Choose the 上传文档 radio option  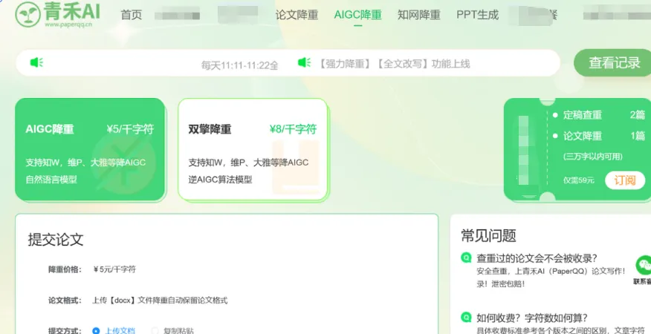[x=114, y=331]
